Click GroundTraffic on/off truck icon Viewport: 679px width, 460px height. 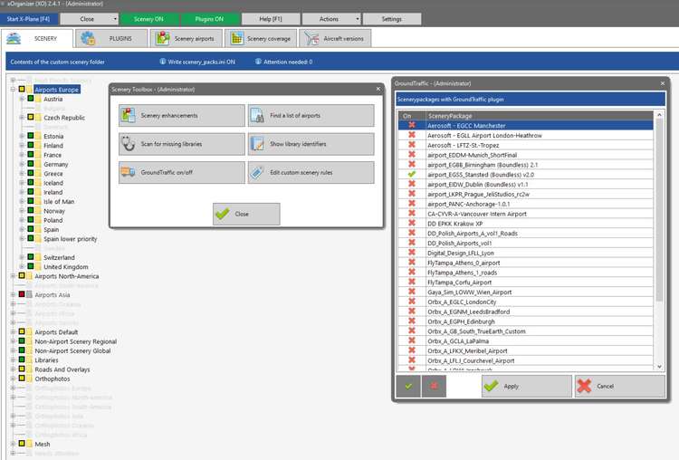pos(128,172)
